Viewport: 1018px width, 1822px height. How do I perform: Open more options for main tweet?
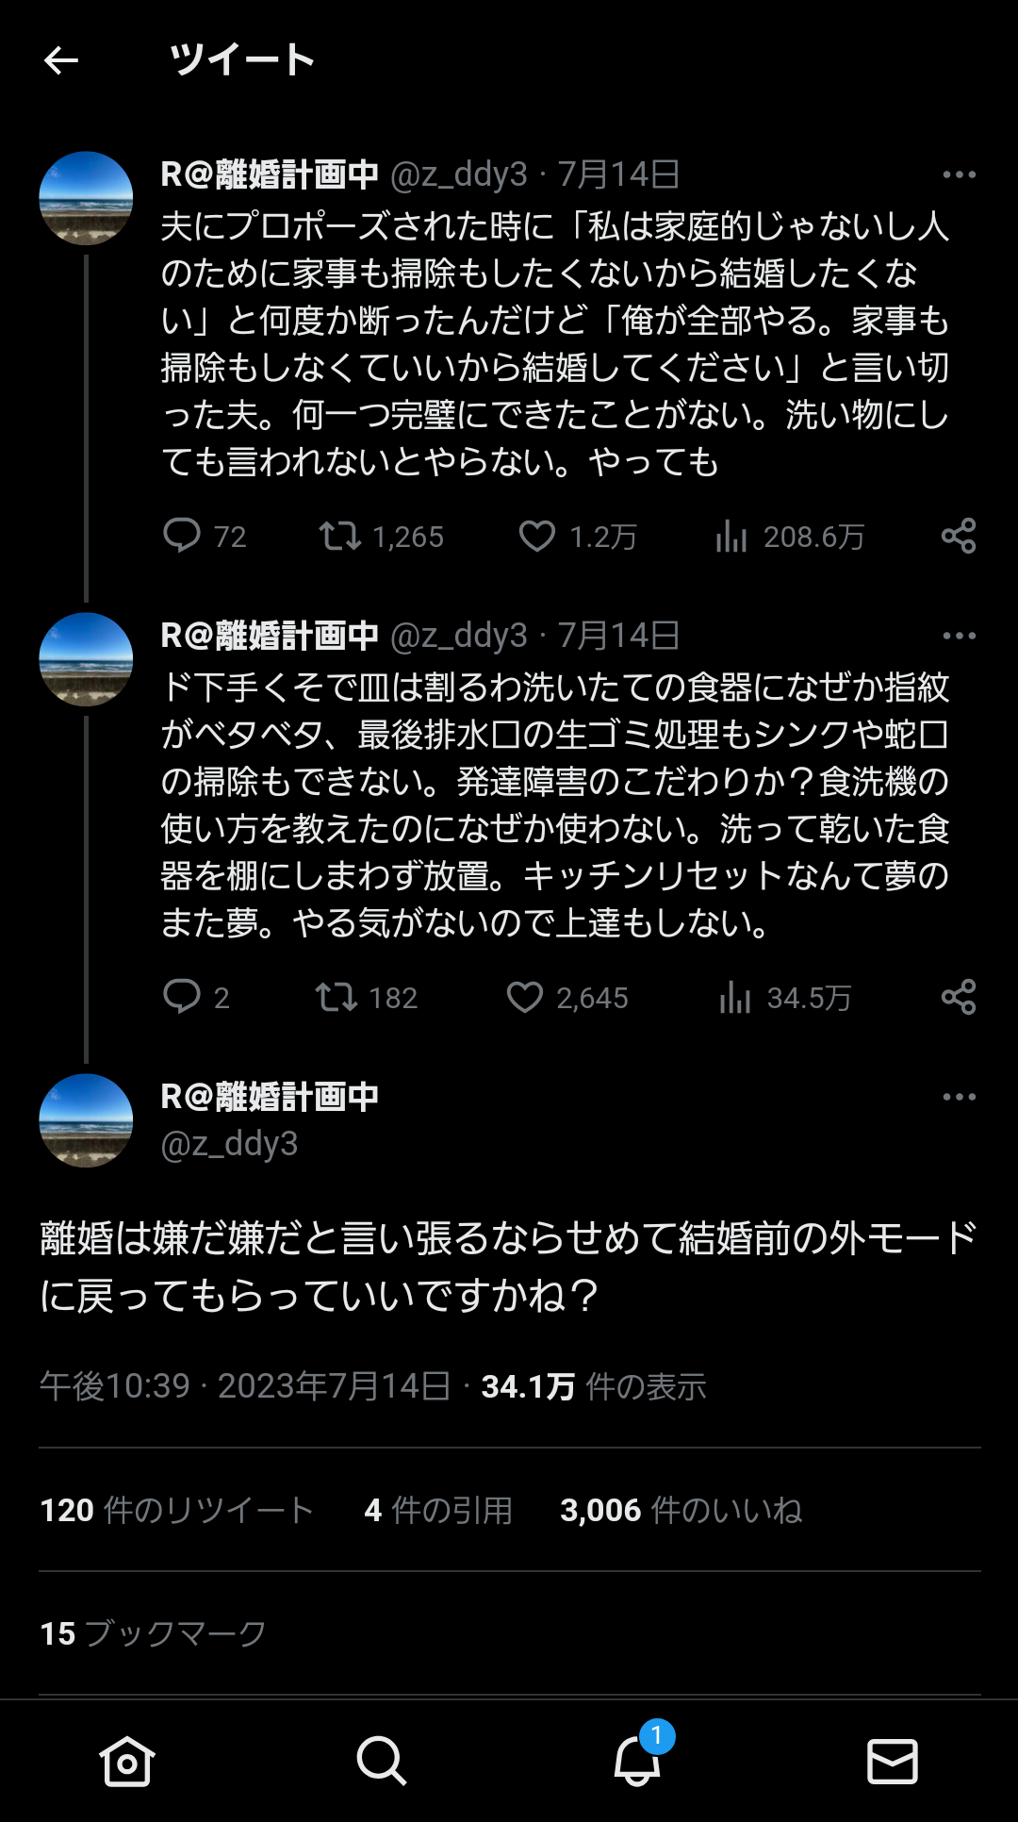pyautogui.click(x=959, y=1097)
